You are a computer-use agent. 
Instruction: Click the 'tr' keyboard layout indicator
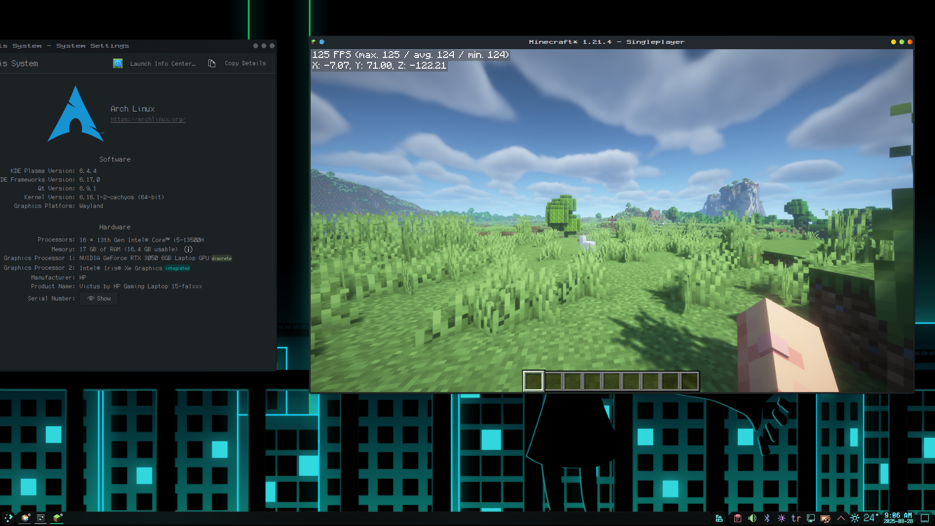coord(796,518)
